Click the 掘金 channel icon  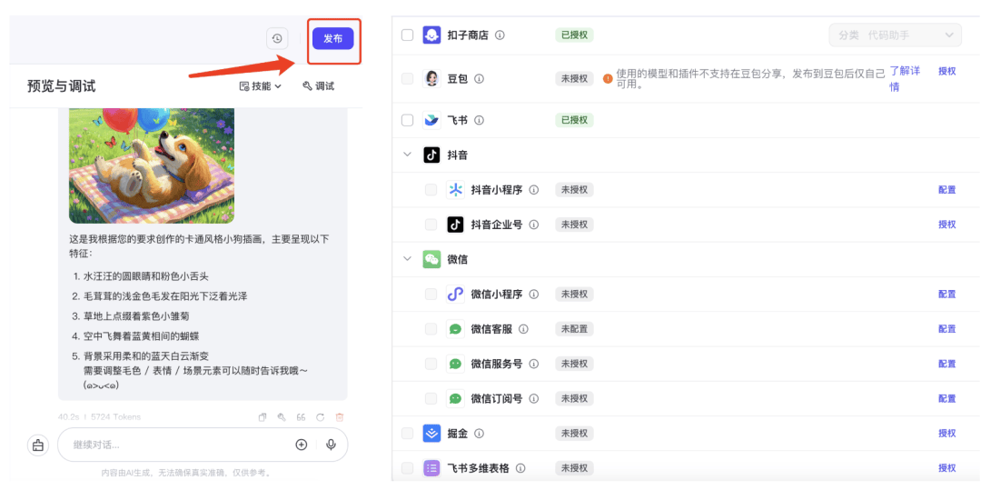click(x=431, y=433)
